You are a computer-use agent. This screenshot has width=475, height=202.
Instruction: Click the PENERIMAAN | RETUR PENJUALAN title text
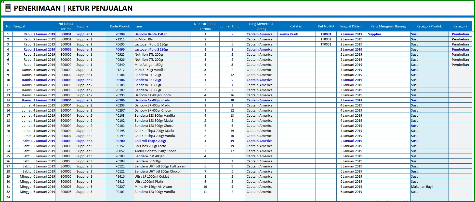pyautogui.click(x=73, y=8)
